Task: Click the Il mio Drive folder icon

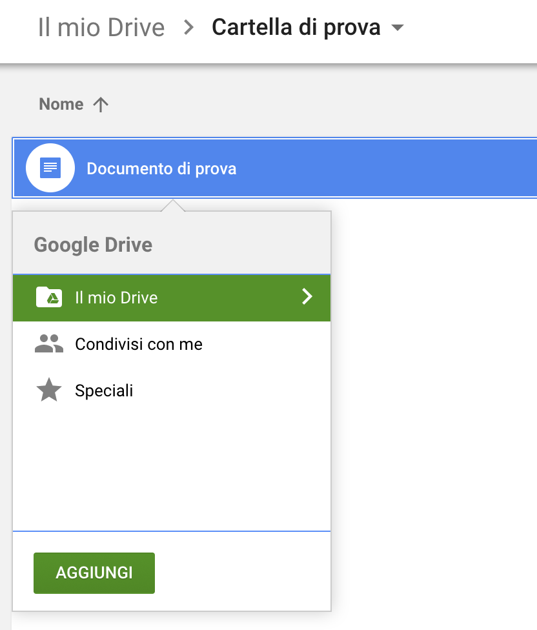Action: click(x=49, y=297)
